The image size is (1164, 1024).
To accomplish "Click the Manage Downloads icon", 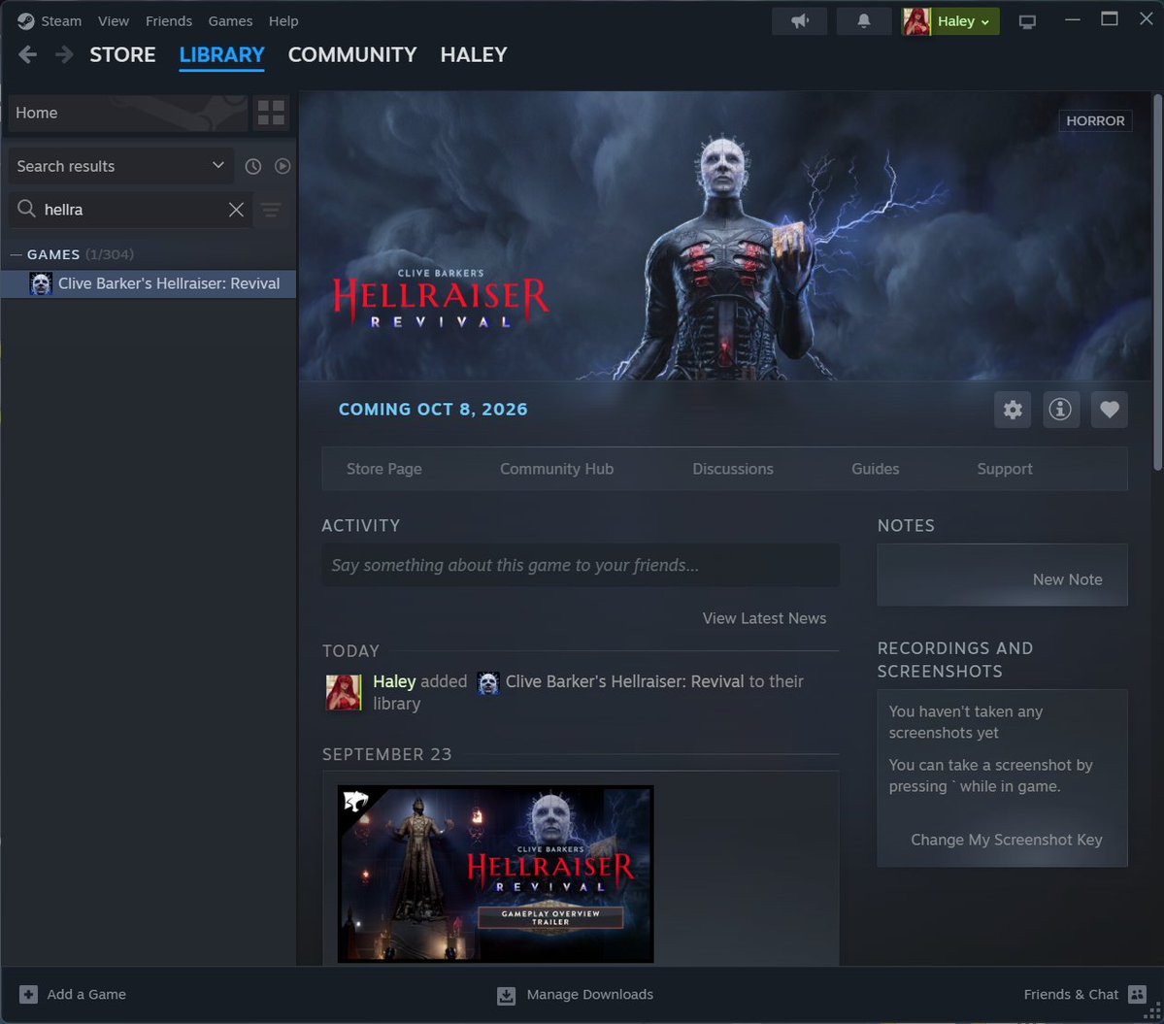I will 507,995.
